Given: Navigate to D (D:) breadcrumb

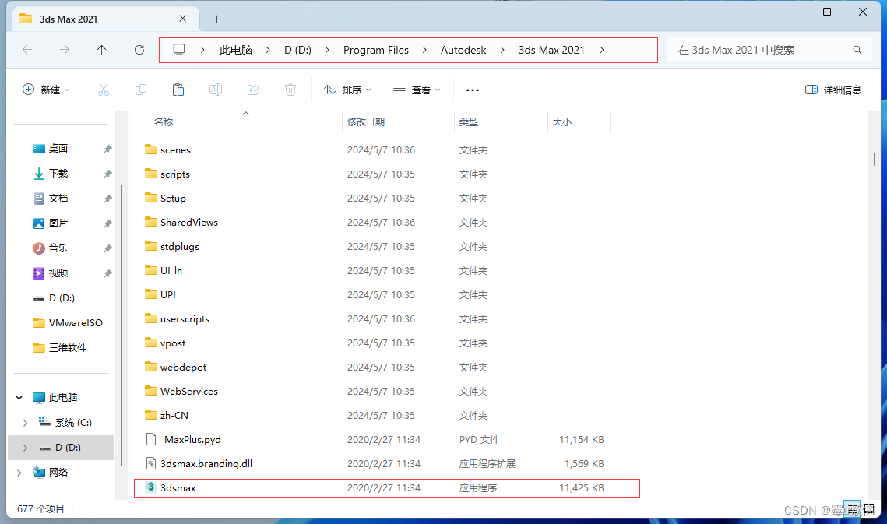Looking at the screenshot, I should 297,50.
